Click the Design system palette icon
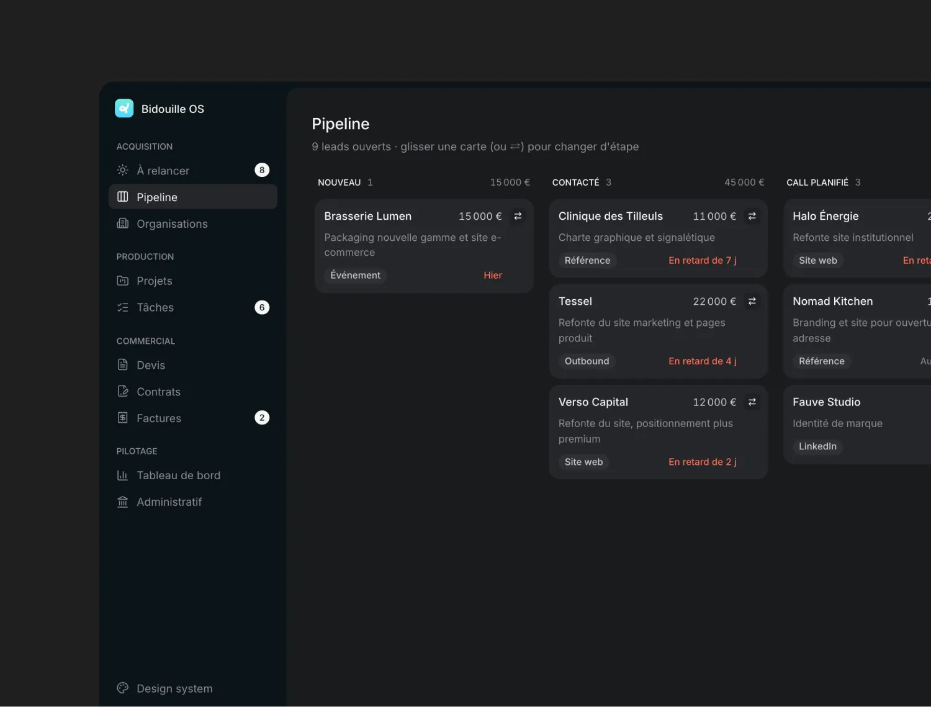 tap(123, 688)
